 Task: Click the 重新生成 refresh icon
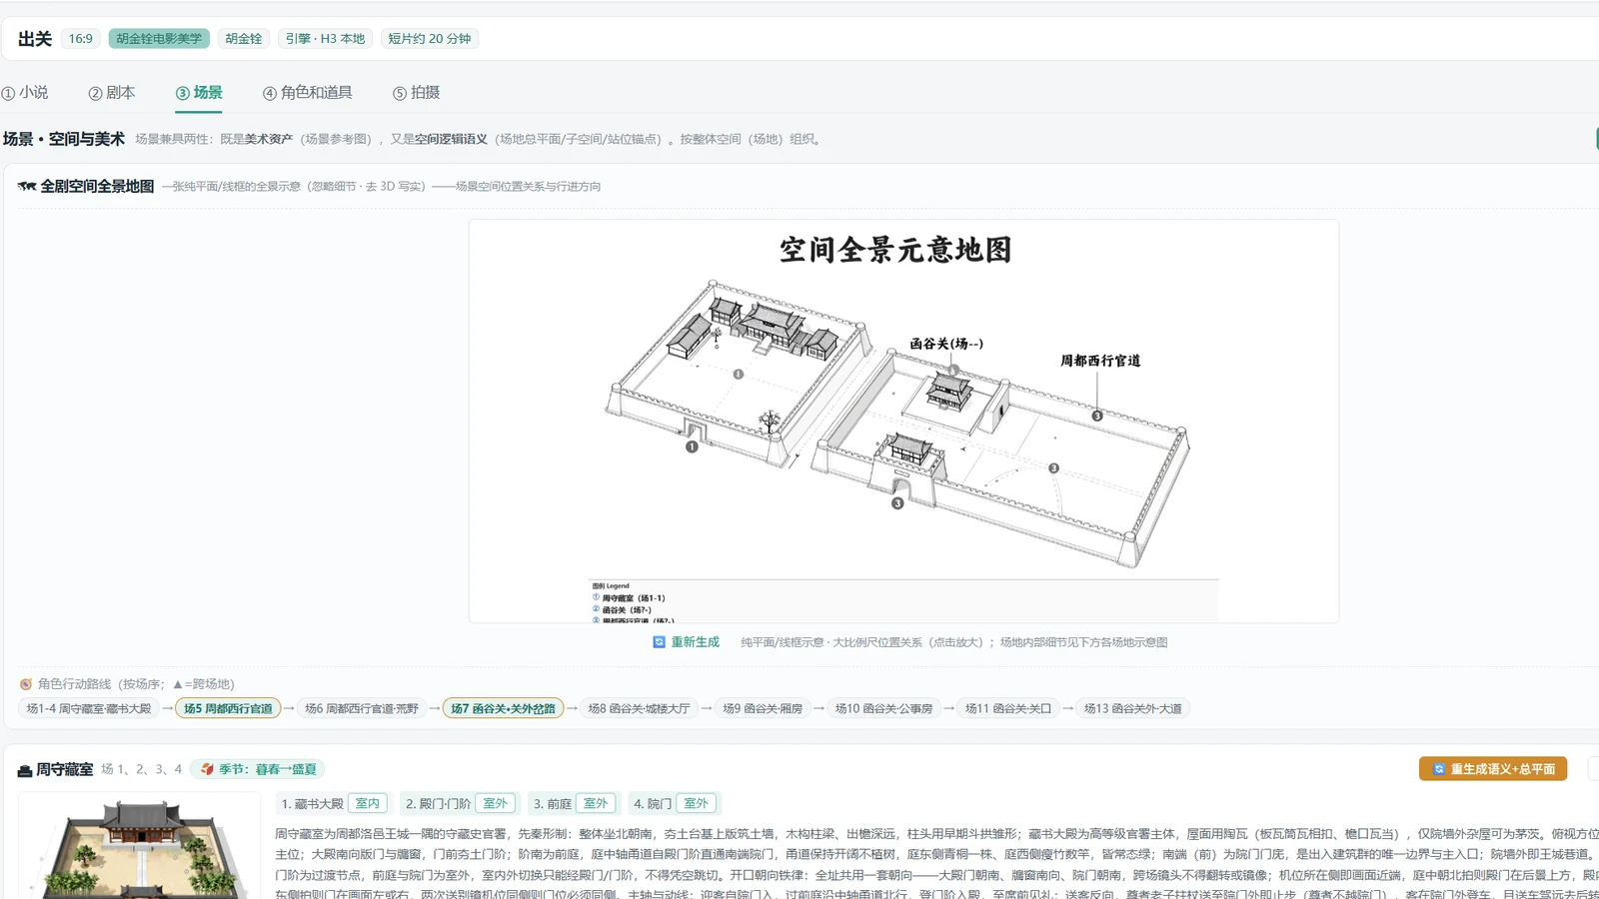[x=659, y=642]
